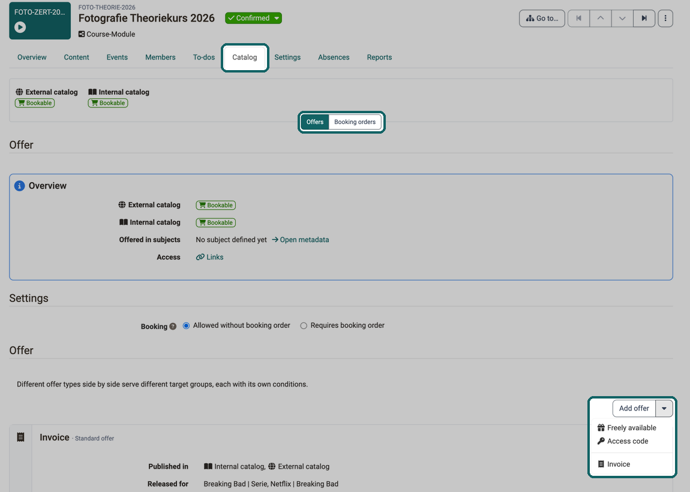Click Bookable badge under Internal catalog header

108,103
